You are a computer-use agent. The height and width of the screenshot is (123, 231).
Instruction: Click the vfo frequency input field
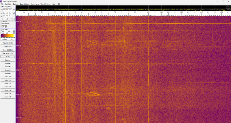tap(7, 10)
